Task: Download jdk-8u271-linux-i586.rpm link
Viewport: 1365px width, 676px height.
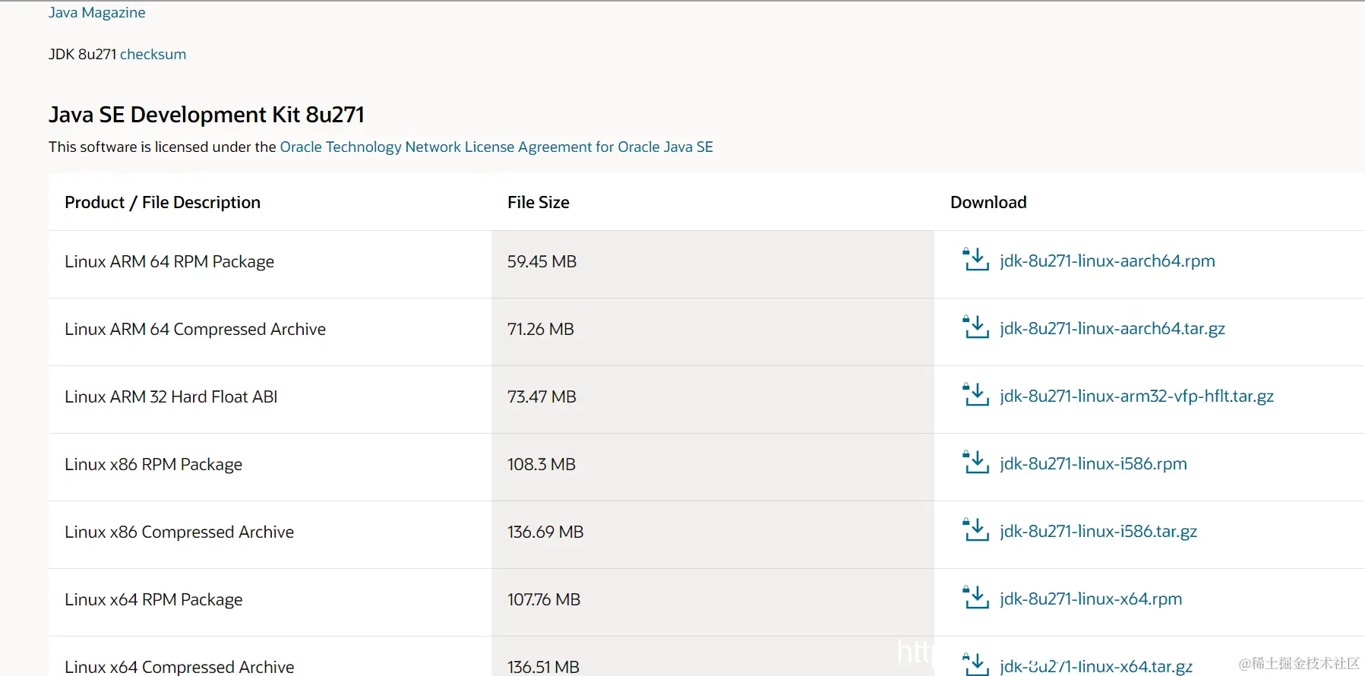Action: click(x=1093, y=463)
